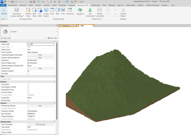Open the Select panel dropdown

(x=4, y=19)
